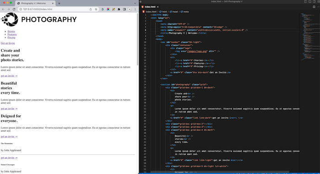Click the html breadcrumb item
Viewport: 320px width, 174px height.
click(163, 11)
